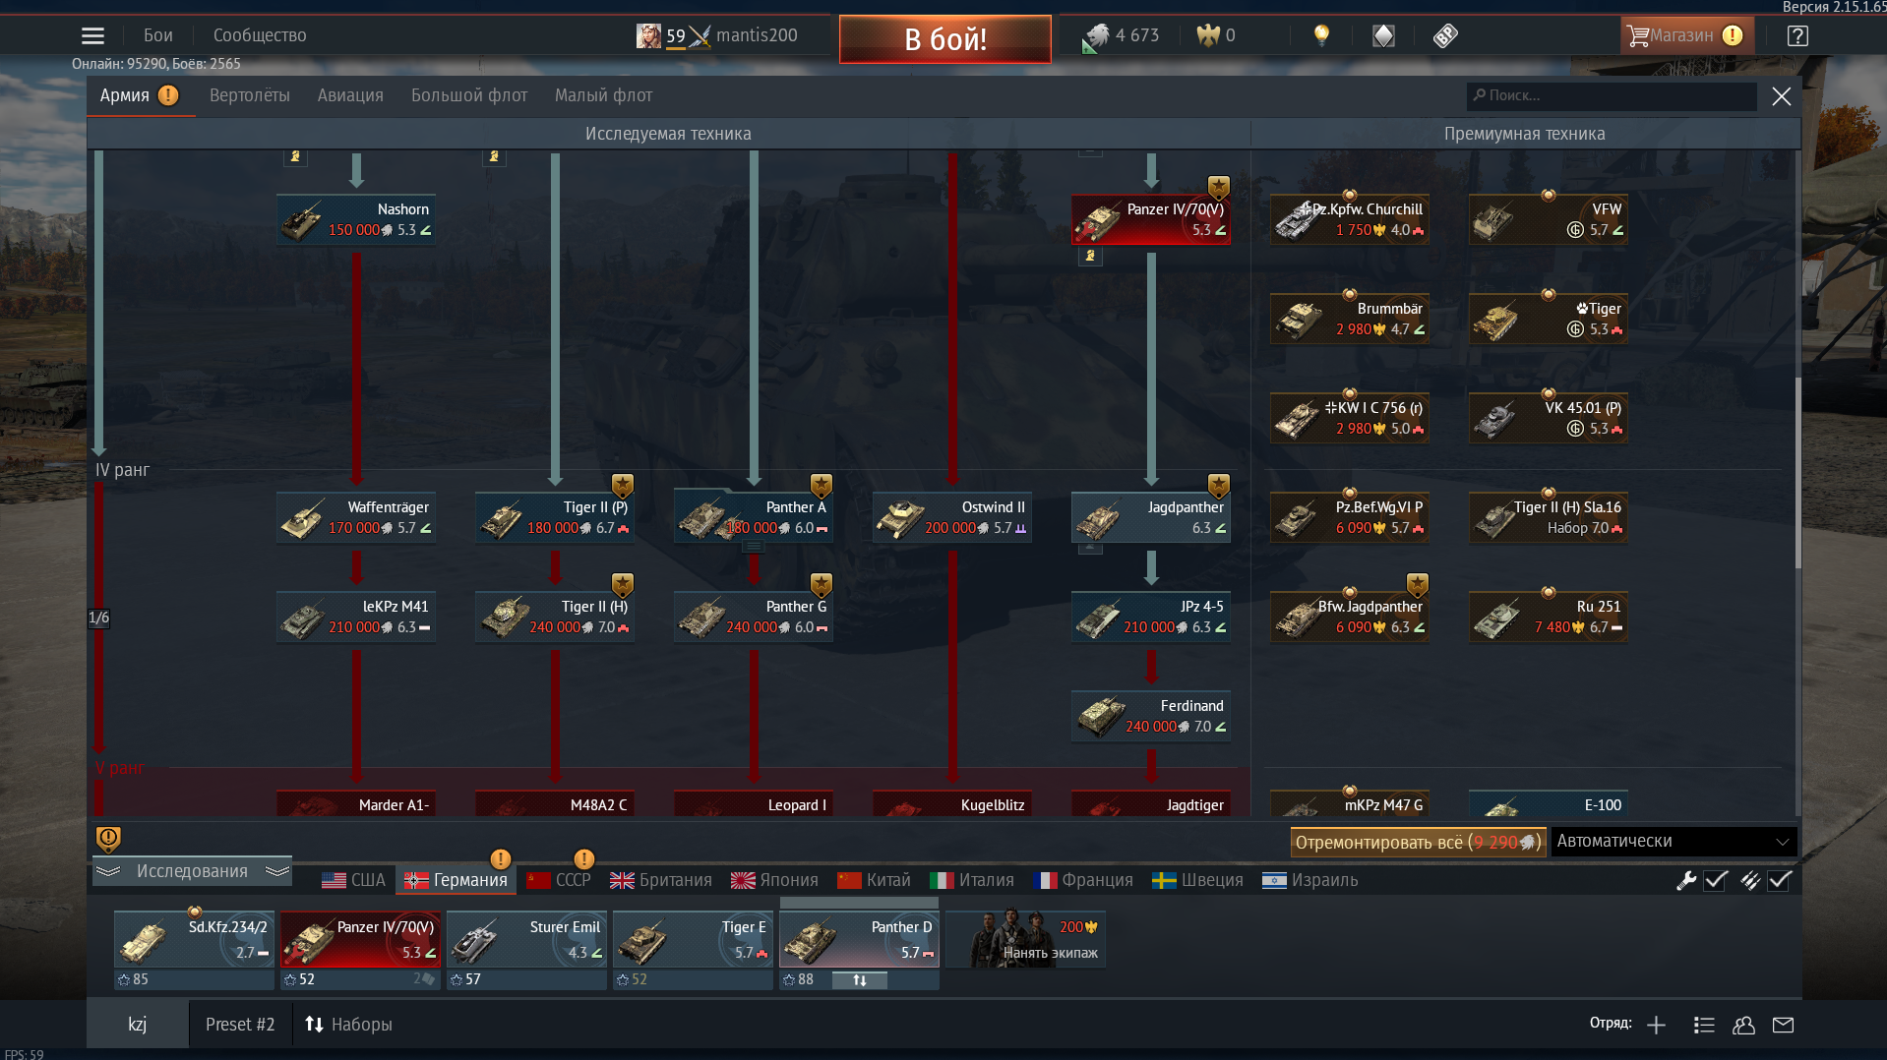1887x1060 pixels.
Task: Open the Бои menu
Action: click(x=157, y=35)
